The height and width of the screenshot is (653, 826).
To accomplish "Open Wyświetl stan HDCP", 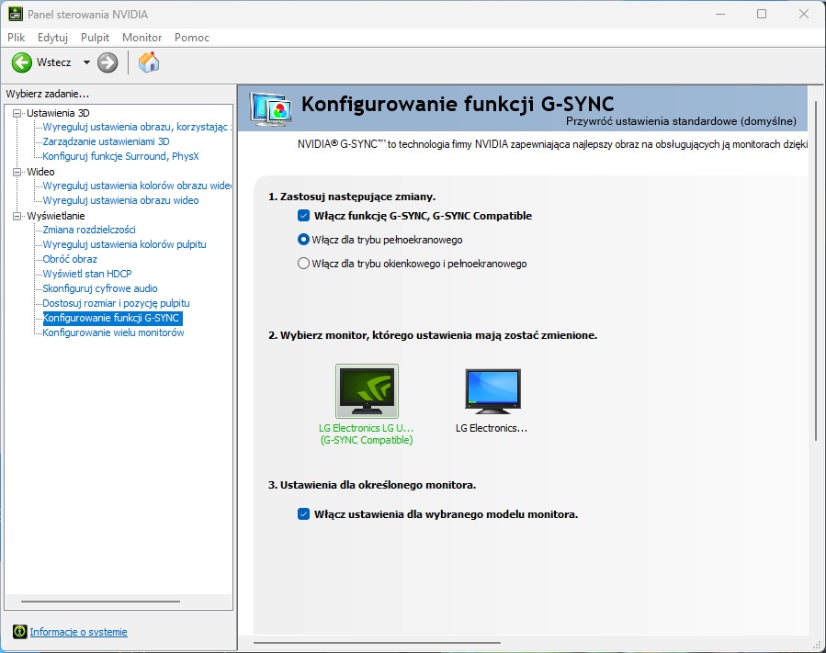I will pyautogui.click(x=87, y=274).
